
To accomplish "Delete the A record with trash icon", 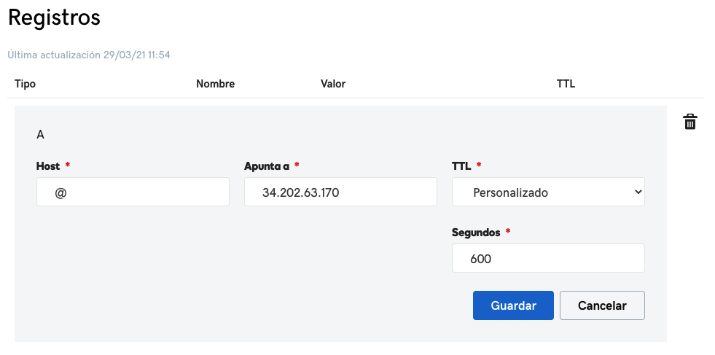I will [690, 122].
